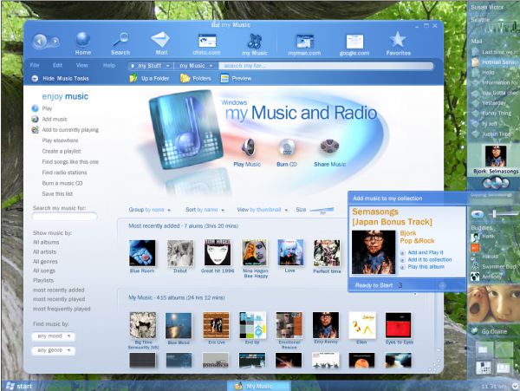
Task: Open the Group by none dropdown
Action: [x=150, y=210]
